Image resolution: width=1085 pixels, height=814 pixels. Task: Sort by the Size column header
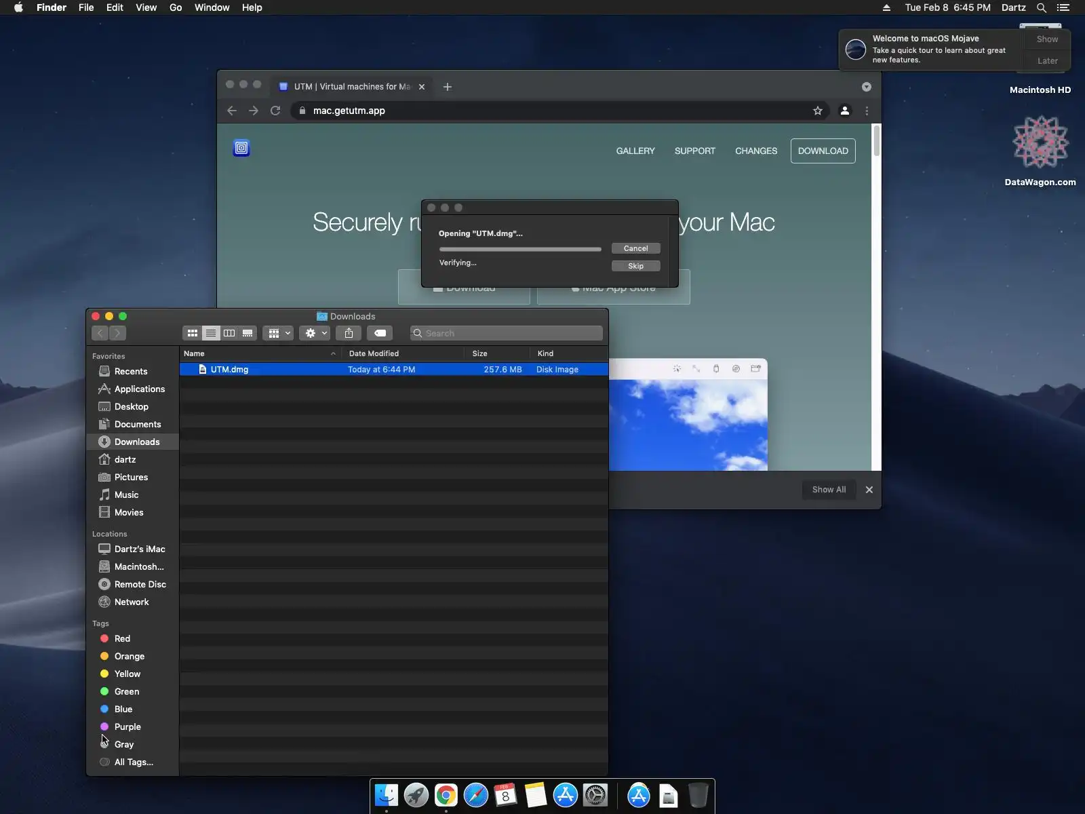498,353
